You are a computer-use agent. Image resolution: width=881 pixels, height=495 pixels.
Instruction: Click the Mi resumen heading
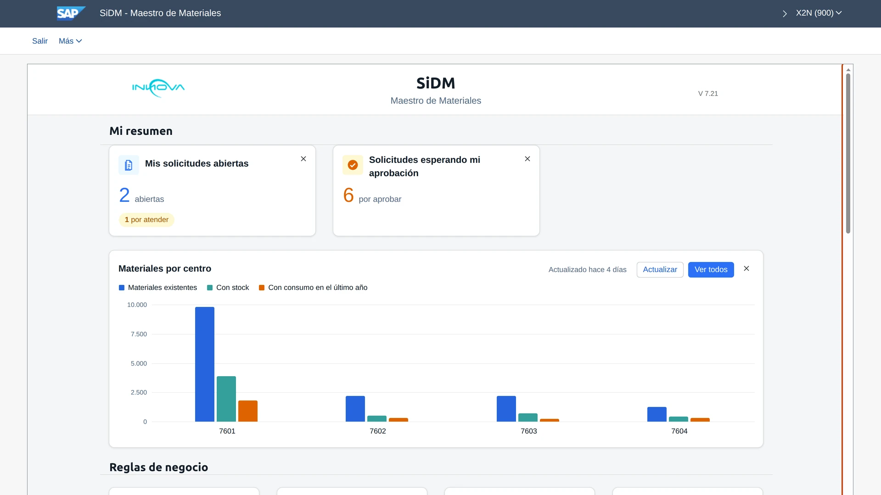click(x=141, y=131)
